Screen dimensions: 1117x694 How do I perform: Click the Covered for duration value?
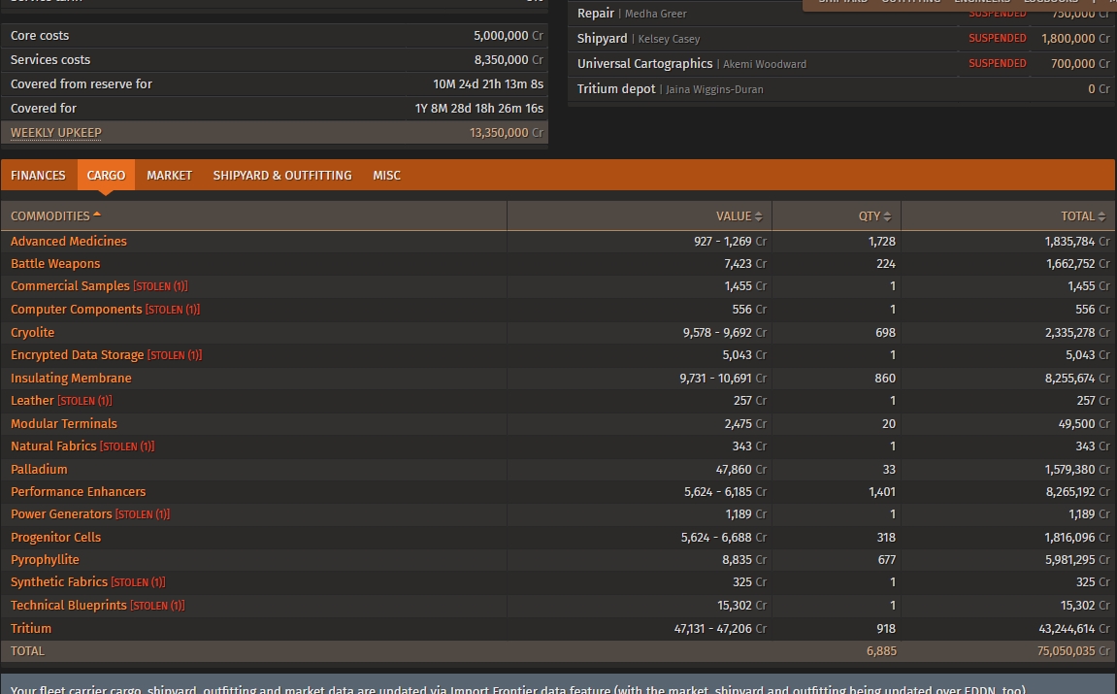click(x=478, y=109)
